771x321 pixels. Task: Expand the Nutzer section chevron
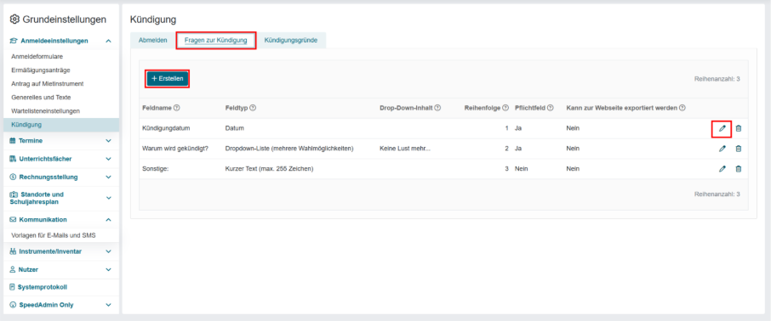pos(109,269)
